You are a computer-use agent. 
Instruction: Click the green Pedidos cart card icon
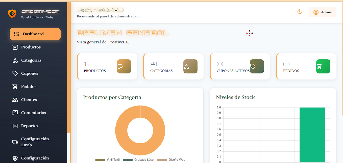click(x=323, y=66)
